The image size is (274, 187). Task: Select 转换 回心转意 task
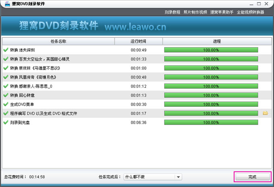pyautogui.click(x=137, y=95)
